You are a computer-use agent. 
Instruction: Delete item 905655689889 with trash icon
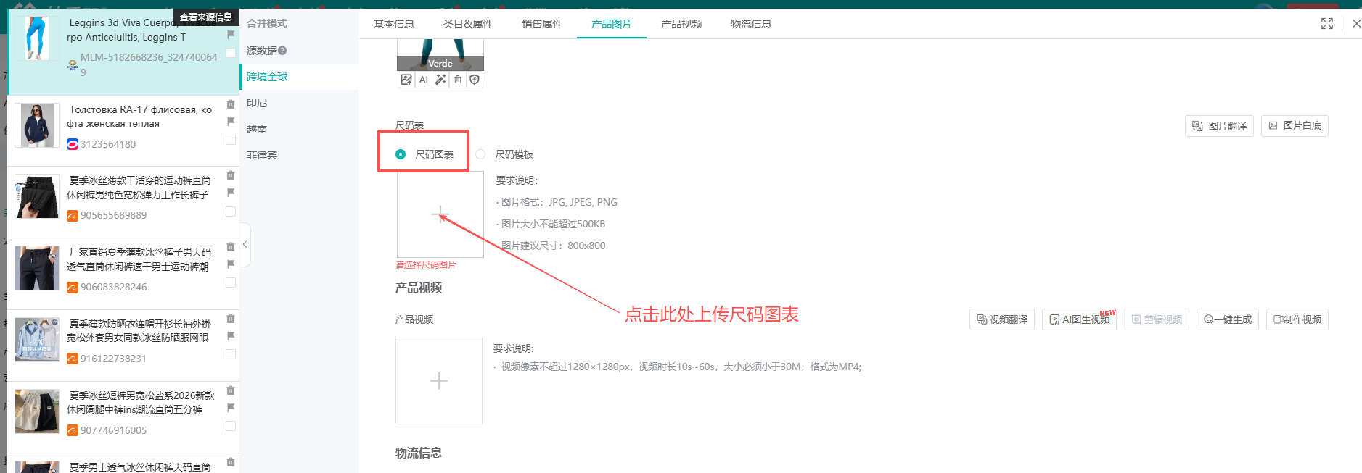(x=231, y=175)
